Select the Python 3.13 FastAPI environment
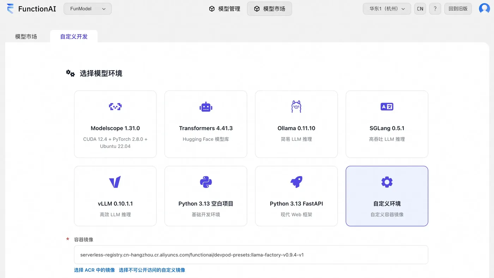This screenshot has height=278, width=494. click(296, 196)
